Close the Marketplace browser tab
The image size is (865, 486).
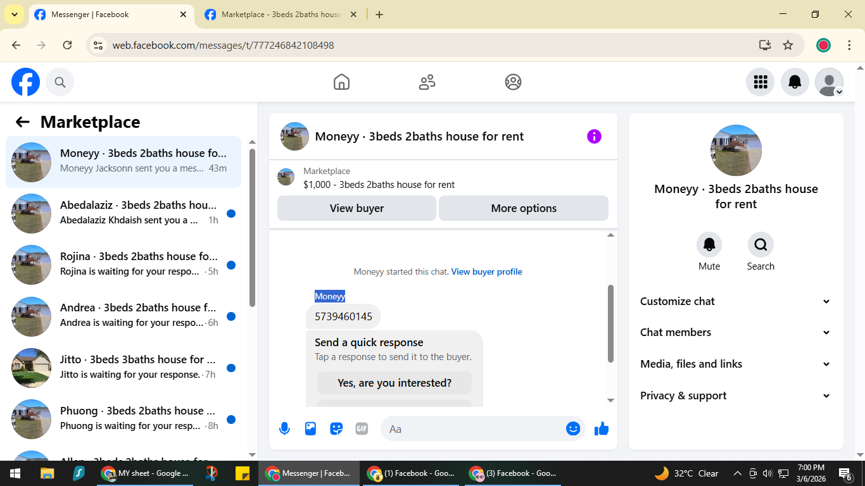coord(353,15)
